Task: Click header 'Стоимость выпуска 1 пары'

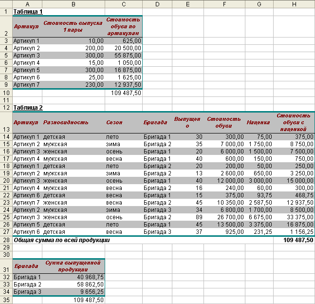Action: point(73,26)
